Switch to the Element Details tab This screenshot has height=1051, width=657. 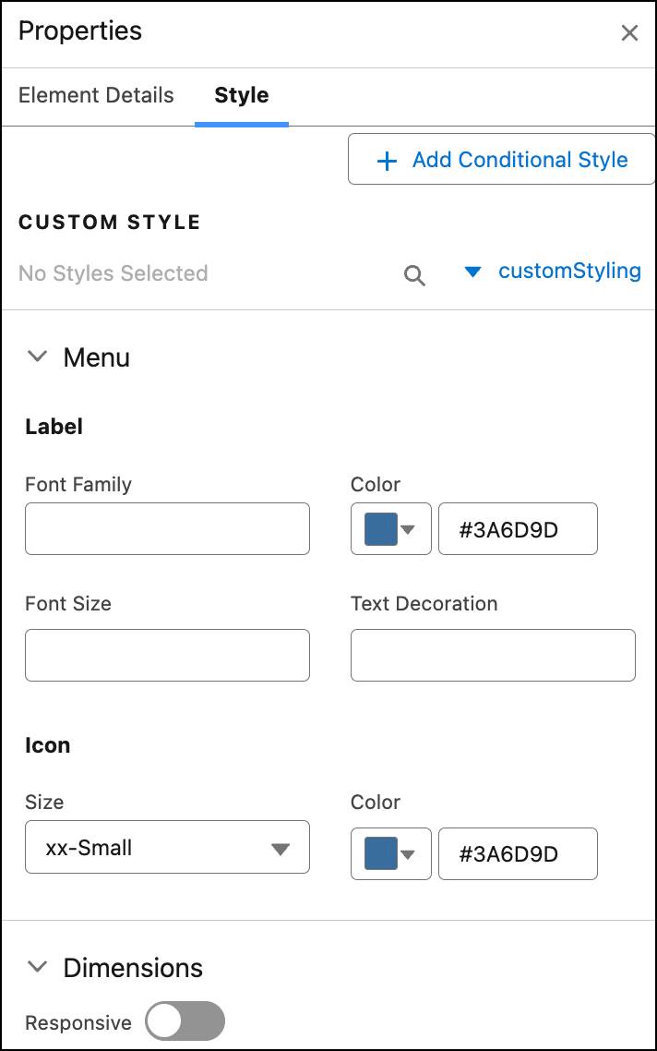(95, 95)
